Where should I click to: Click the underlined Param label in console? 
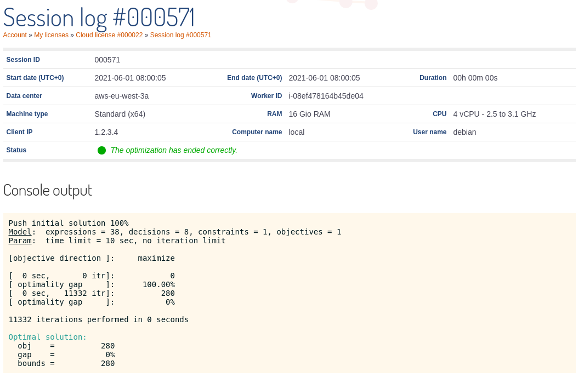point(20,241)
